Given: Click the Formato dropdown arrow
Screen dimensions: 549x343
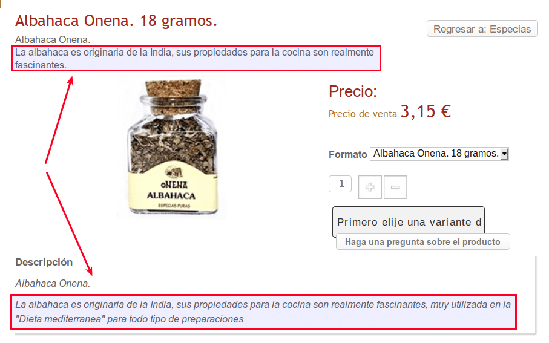Looking at the screenshot, I should (504, 154).
